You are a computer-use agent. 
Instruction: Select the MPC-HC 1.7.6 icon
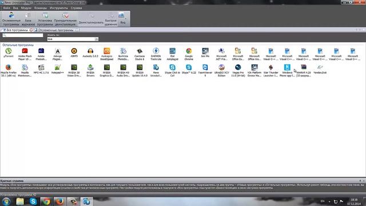pyautogui.click(x=41, y=68)
